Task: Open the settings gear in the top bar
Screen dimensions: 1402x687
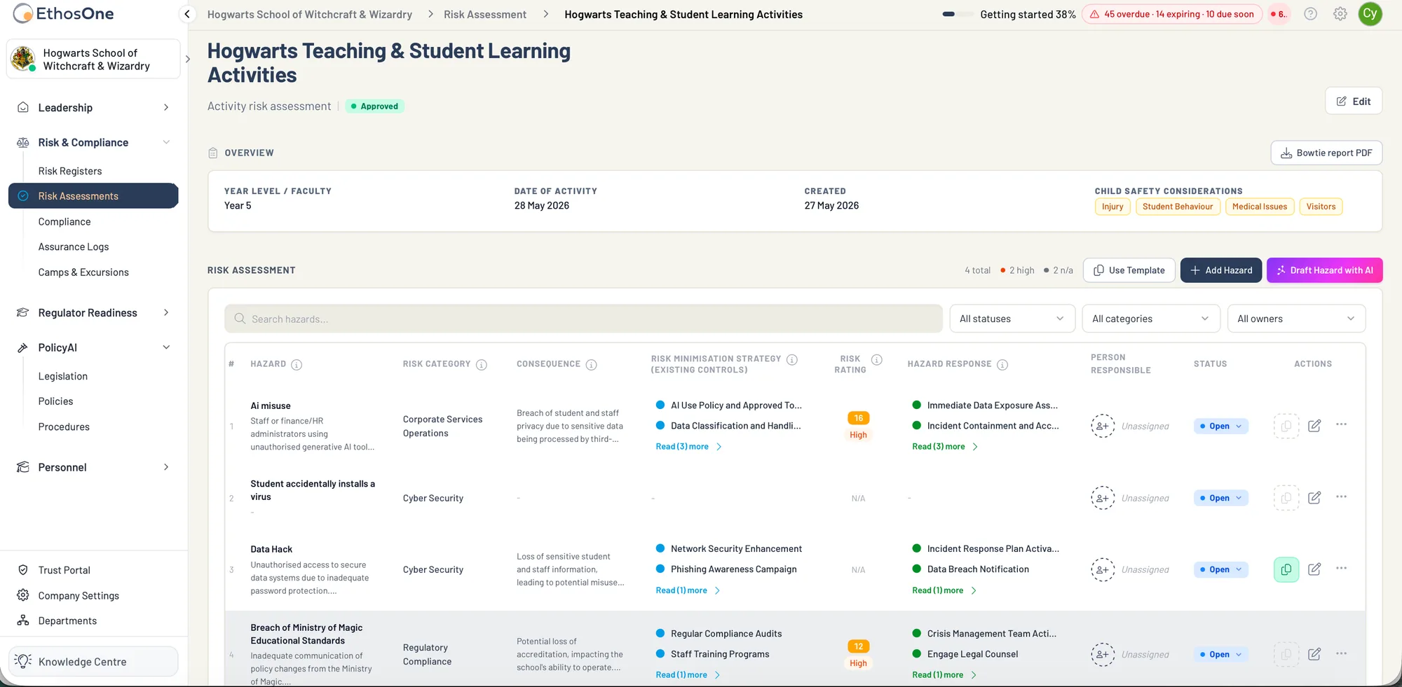Action: (1340, 14)
